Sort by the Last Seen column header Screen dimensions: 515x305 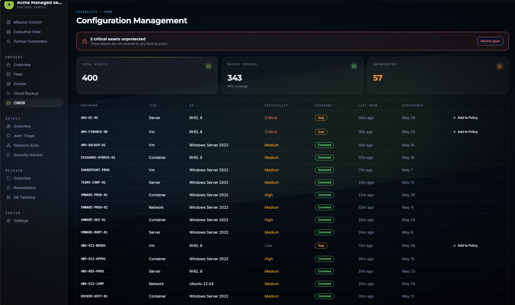[x=368, y=106]
